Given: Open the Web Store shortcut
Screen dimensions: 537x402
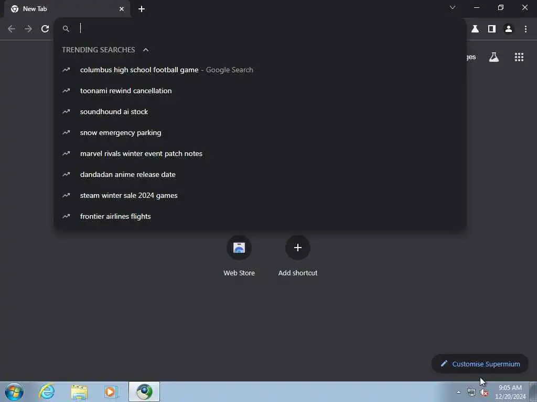Looking at the screenshot, I should pyautogui.click(x=239, y=256).
